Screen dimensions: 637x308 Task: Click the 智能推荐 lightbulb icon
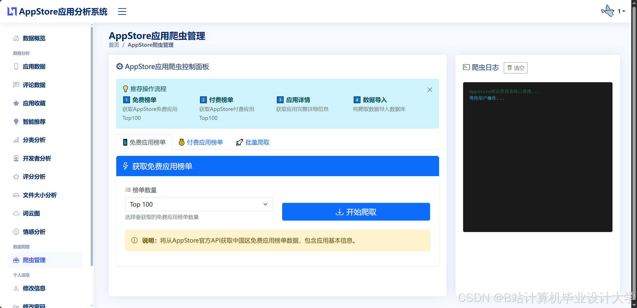pos(16,122)
